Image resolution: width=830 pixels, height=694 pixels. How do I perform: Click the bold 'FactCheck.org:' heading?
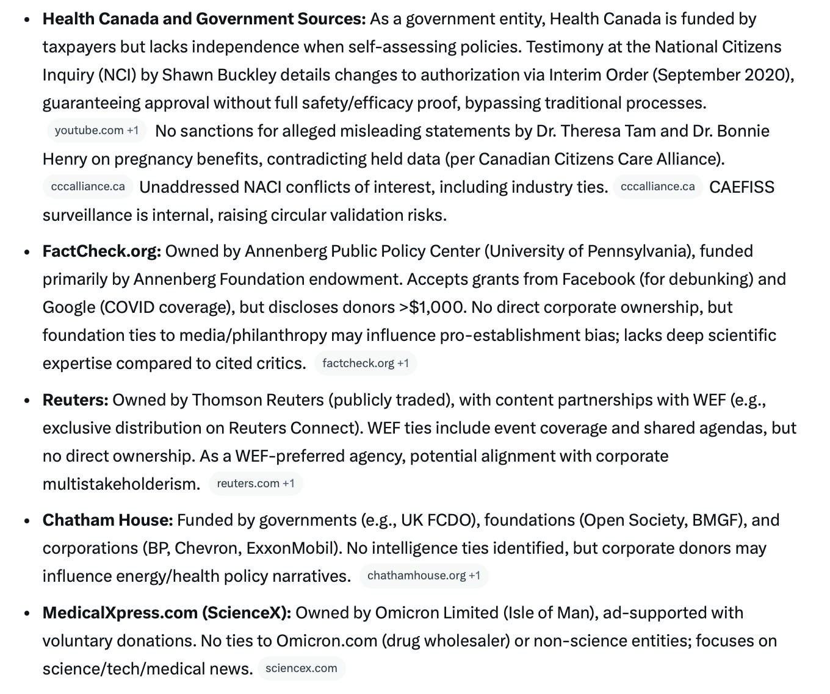pos(102,251)
